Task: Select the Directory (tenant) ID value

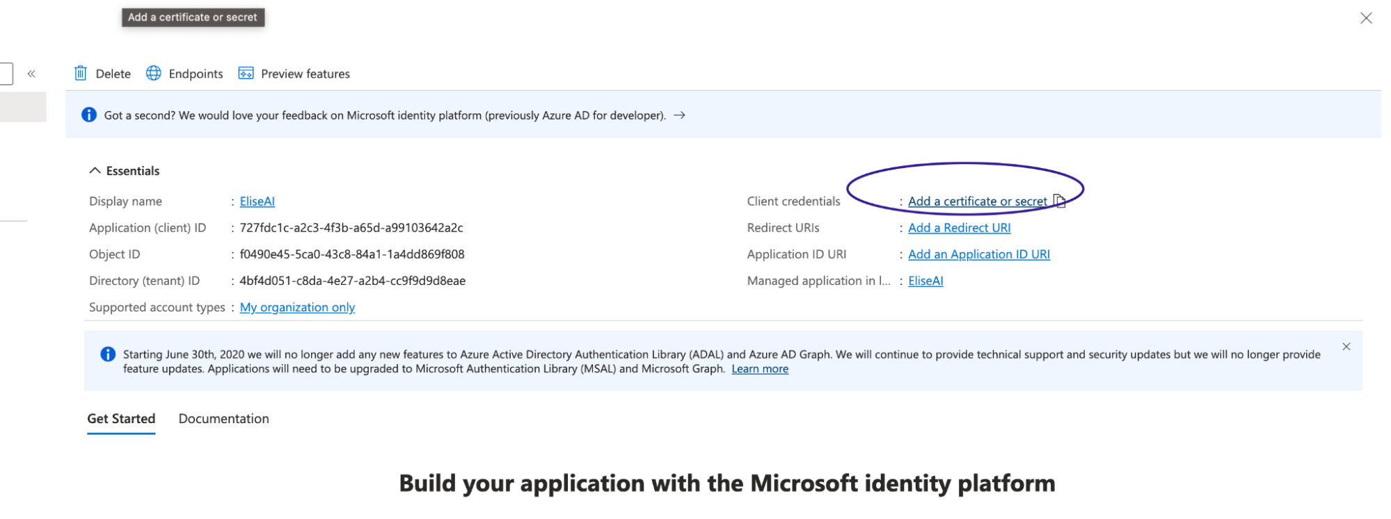Action: pos(353,281)
